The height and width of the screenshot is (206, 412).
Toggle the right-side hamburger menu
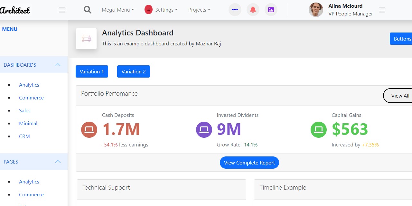coord(382,10)
